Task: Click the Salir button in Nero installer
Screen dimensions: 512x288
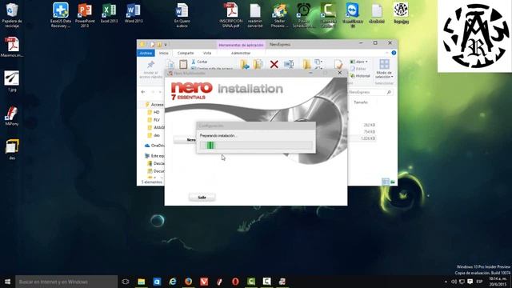Action: coord(202,198)
